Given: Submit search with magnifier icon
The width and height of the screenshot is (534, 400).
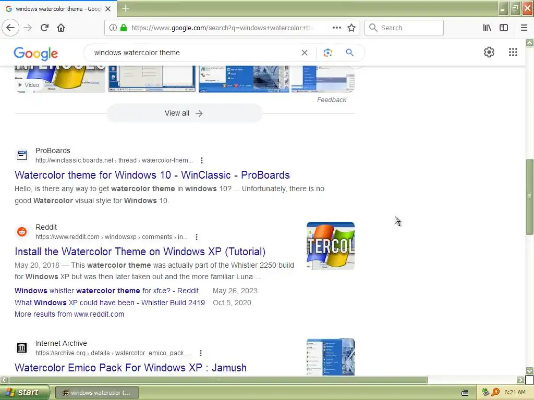Looking at the screenshot, I should coord(349,53).
